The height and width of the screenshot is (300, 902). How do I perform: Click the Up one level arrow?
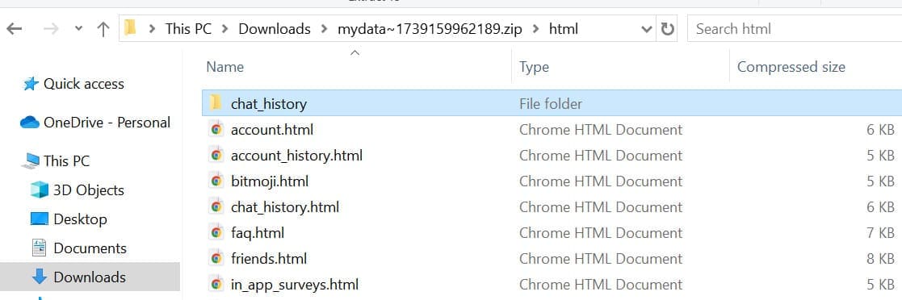103,29
